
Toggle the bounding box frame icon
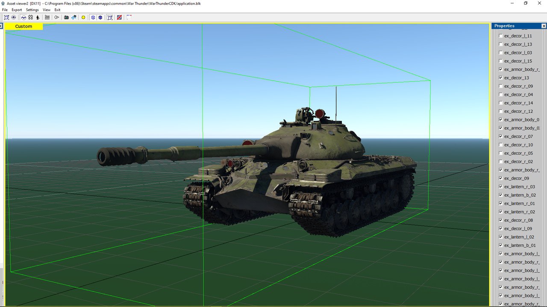(x=110, y=17)
